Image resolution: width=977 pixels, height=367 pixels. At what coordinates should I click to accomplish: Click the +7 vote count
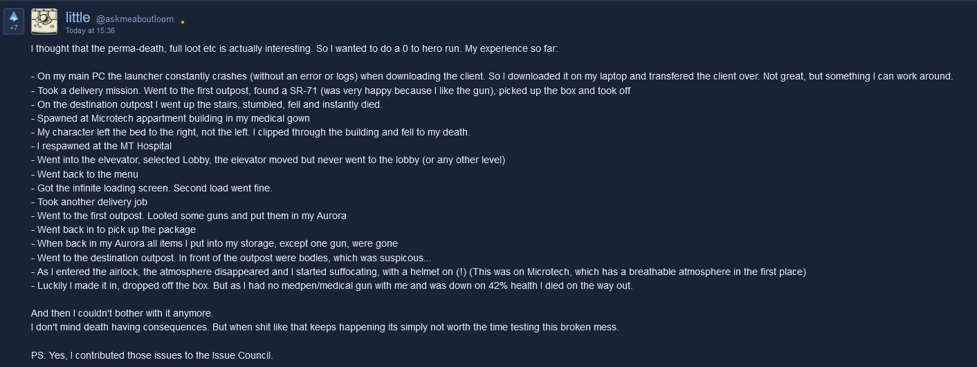(14, 28)
